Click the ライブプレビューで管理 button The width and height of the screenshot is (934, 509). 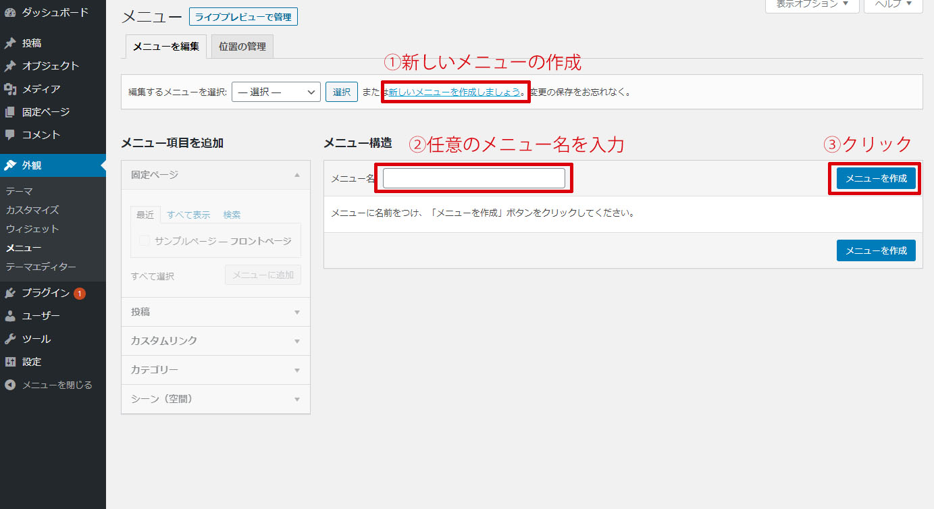tap(243, 17)
